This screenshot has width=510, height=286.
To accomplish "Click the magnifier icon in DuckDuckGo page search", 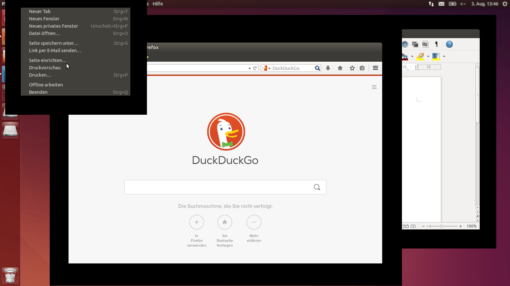I will pyautogui.click(x=317, y=187).
